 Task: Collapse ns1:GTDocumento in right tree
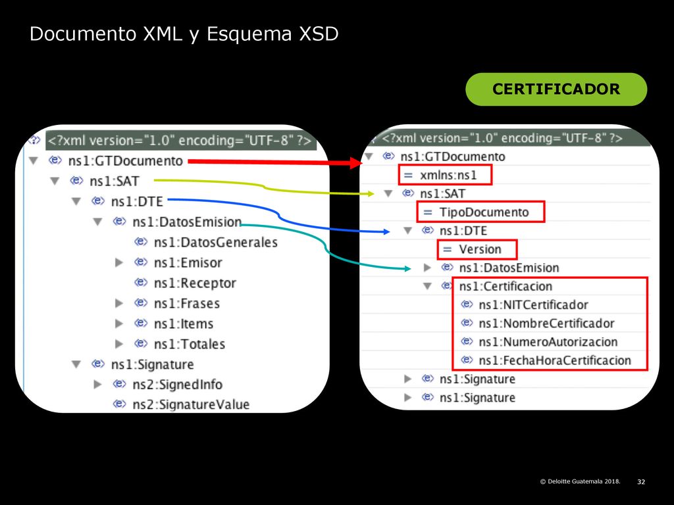pos(369,156)
